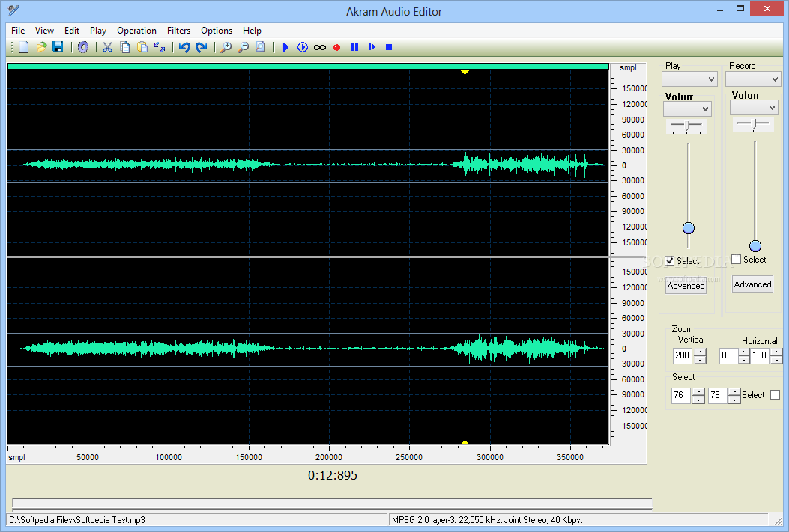The height and width of the screenshot is (532, 789).
Task: Undo the last edit
Action: point(184,47)
